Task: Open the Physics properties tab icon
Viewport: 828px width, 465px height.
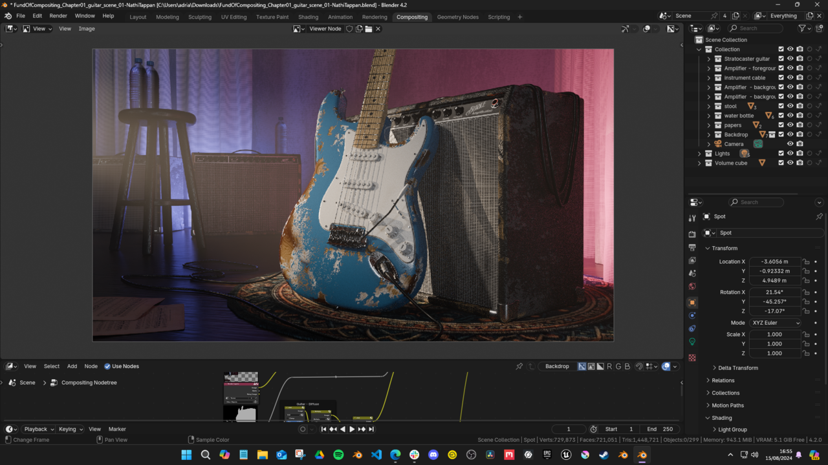Action: tap(692, 315)
